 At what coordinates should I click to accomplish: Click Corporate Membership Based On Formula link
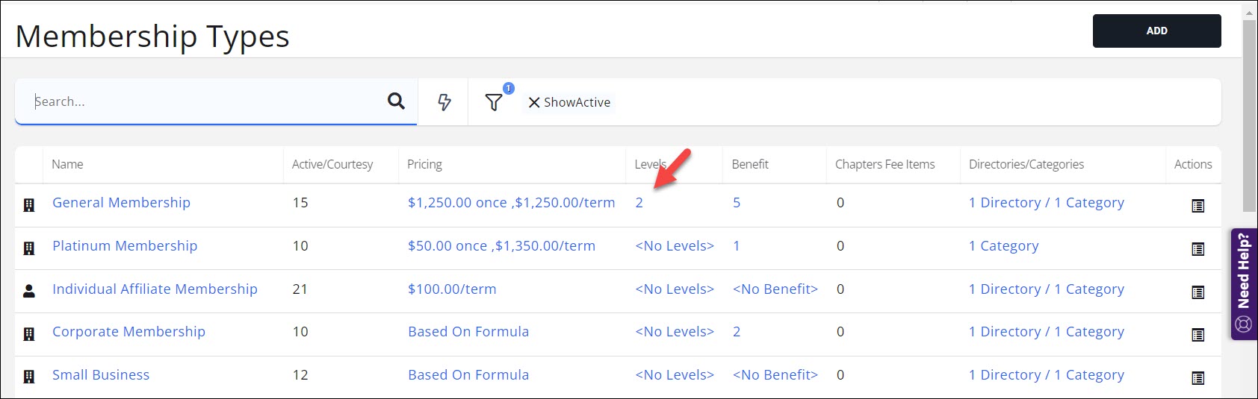tap(468, 332)
